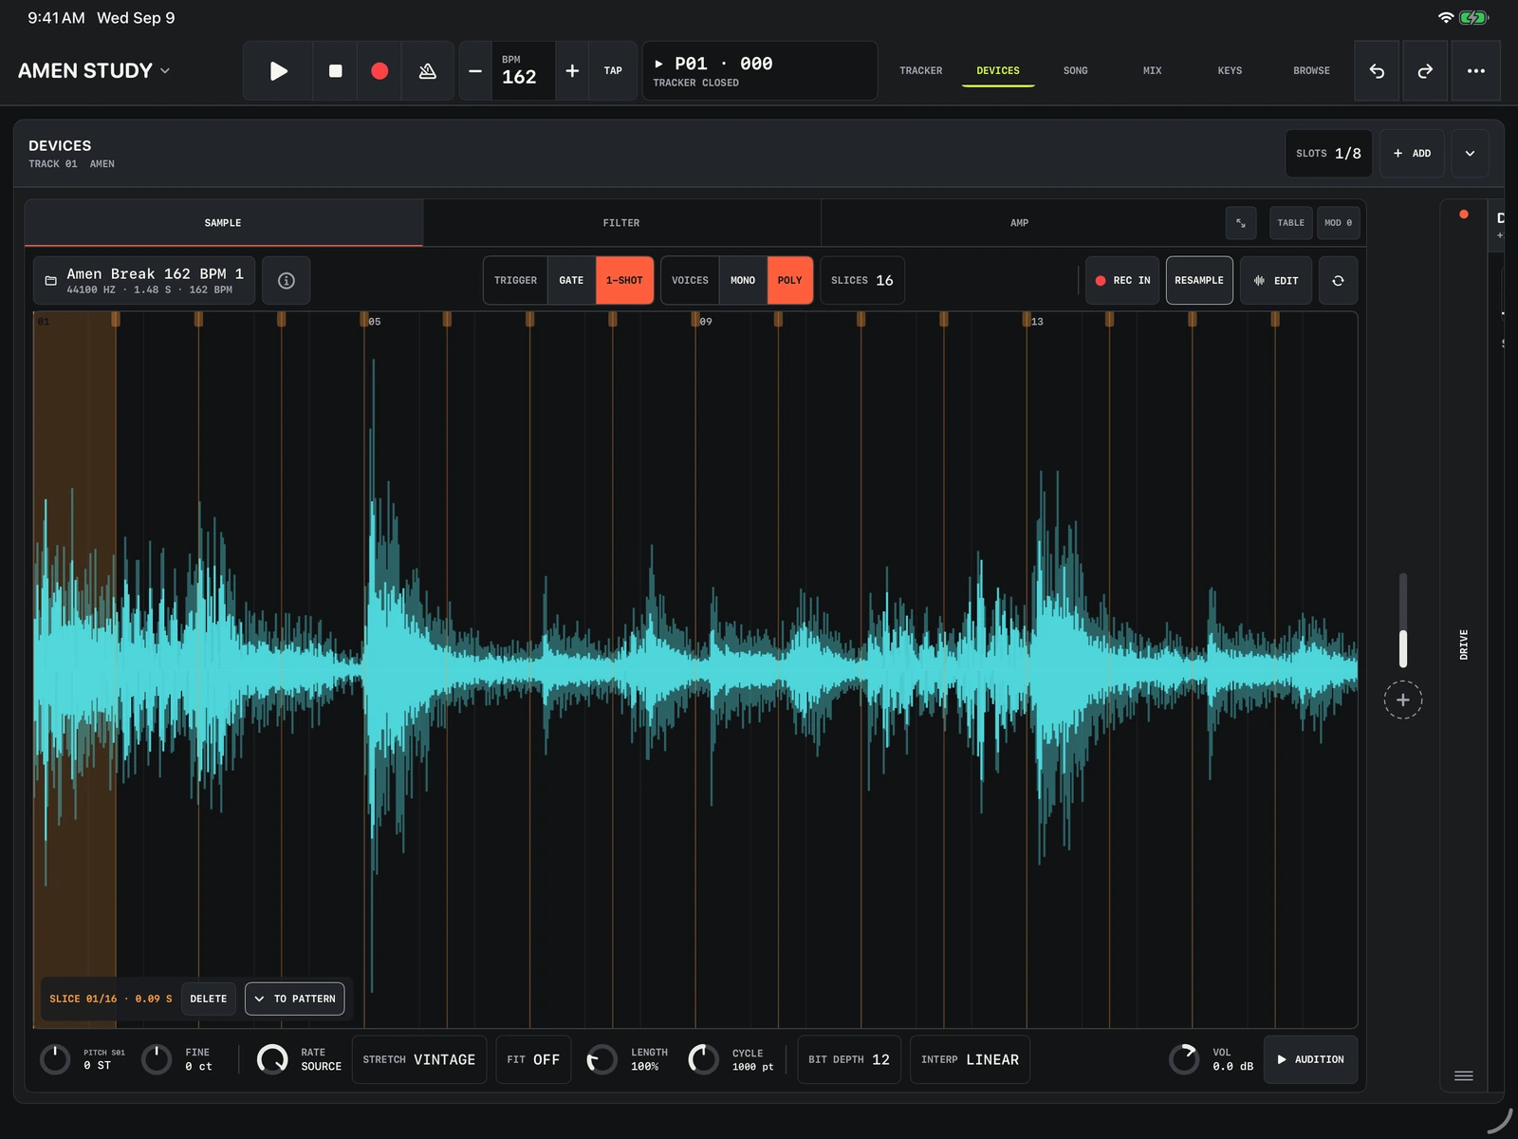
Task: Expand the chevron next to ADD
Action: tap(1470, 154)
